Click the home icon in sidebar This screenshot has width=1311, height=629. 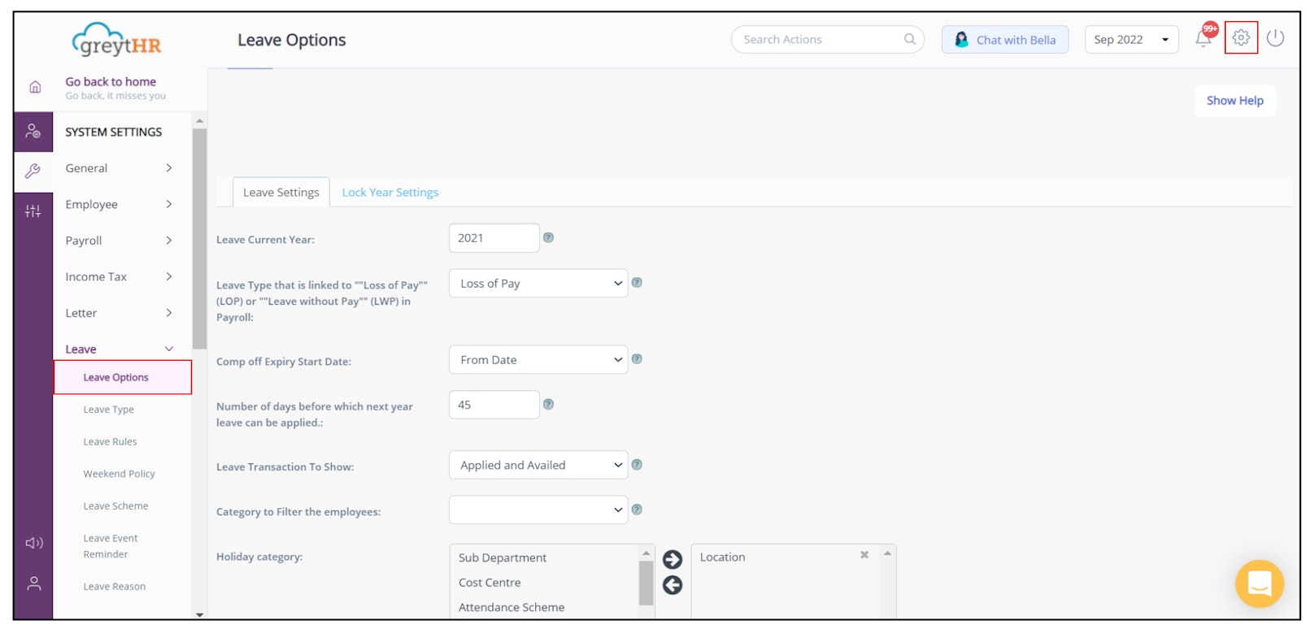pos(35,87)
